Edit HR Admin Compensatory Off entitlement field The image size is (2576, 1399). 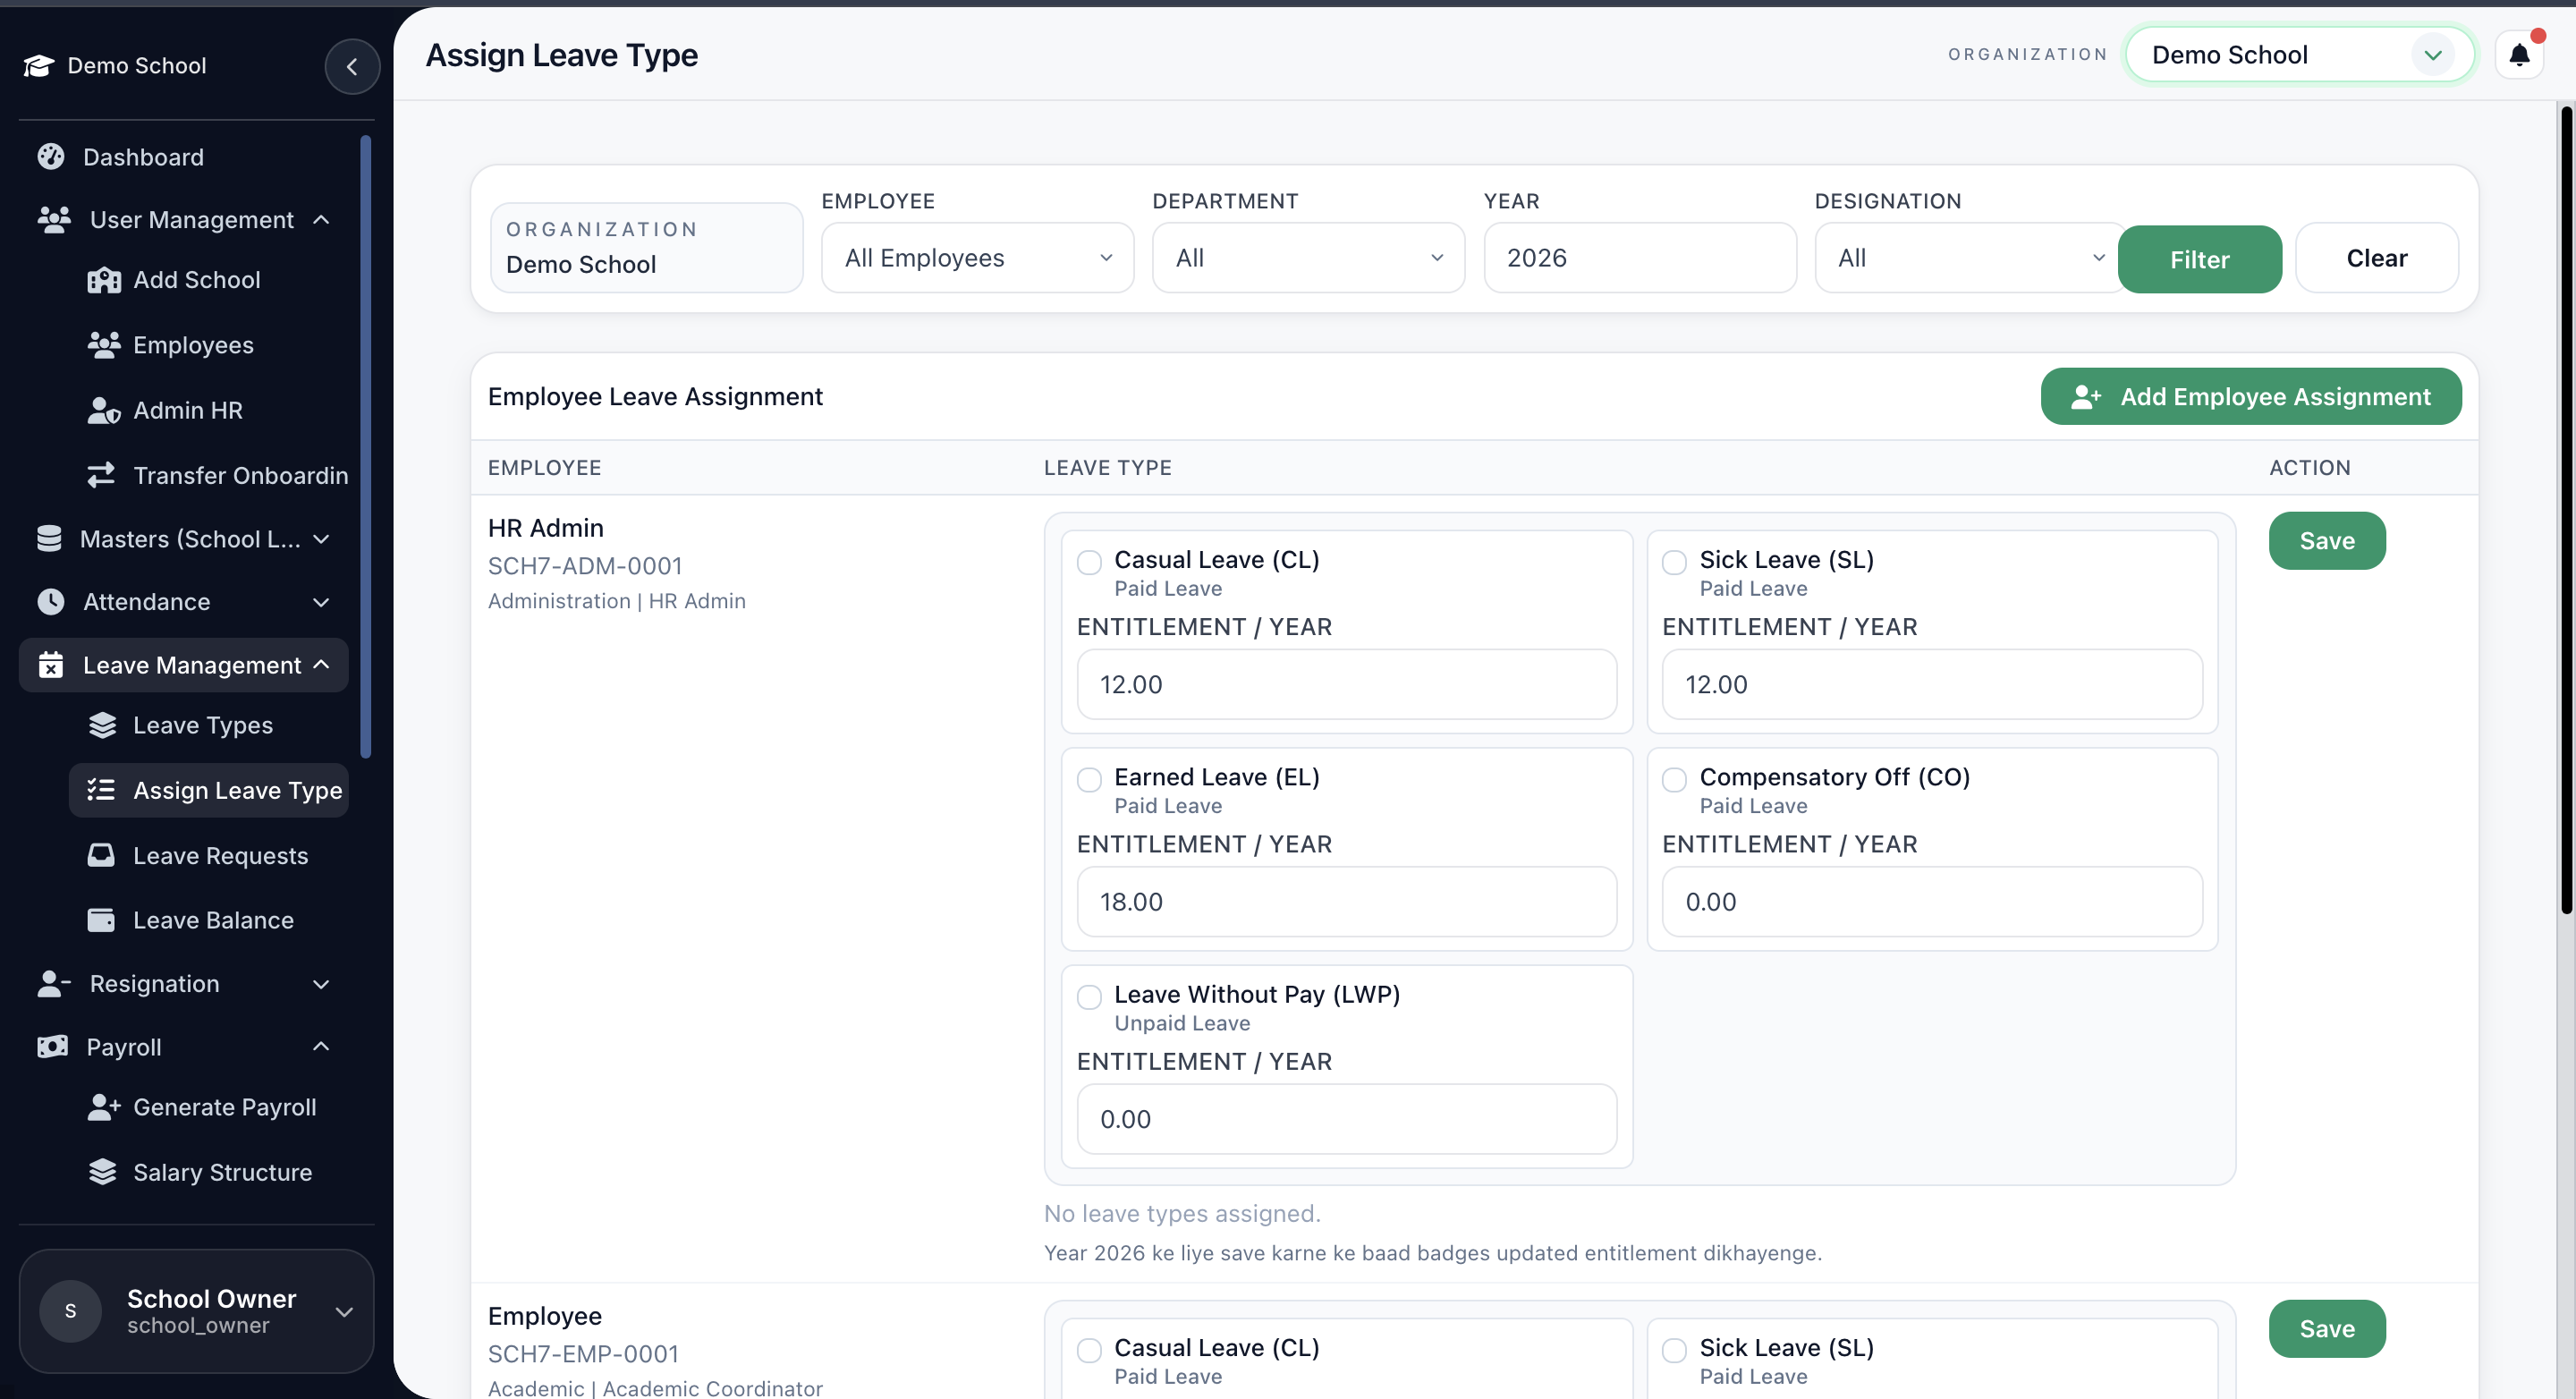pyautogui.click(x=1932, y=902)
